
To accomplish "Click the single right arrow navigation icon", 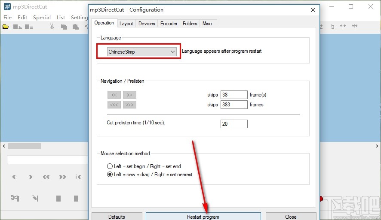I will (x=31, y=177).
